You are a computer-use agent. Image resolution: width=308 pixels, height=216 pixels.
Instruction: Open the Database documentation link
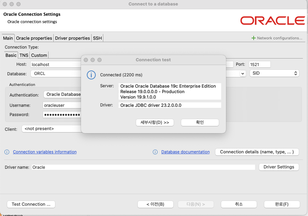[185, 152]
